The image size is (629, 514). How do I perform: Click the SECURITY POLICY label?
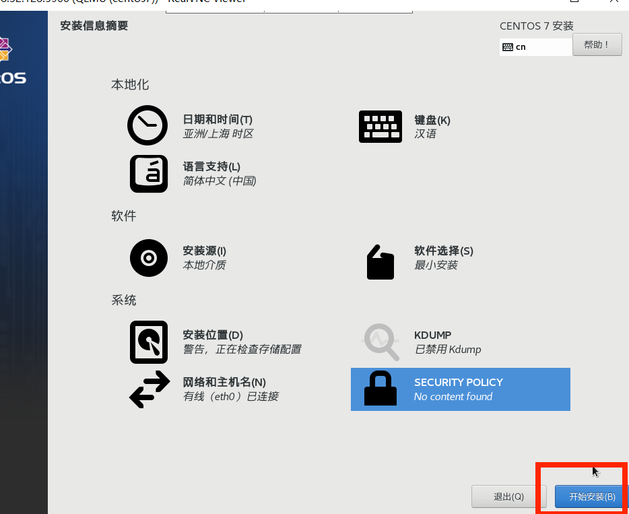(459, 383)
